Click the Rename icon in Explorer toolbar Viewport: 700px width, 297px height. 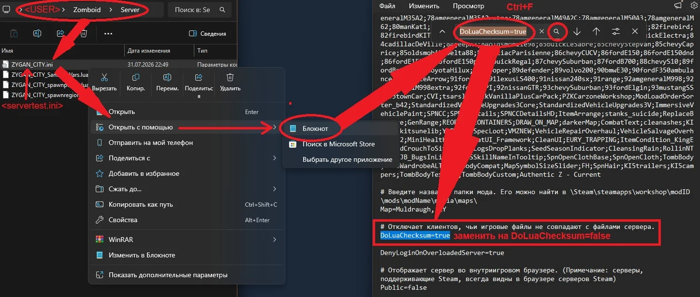pyautogui.click(x=37, y=33)
